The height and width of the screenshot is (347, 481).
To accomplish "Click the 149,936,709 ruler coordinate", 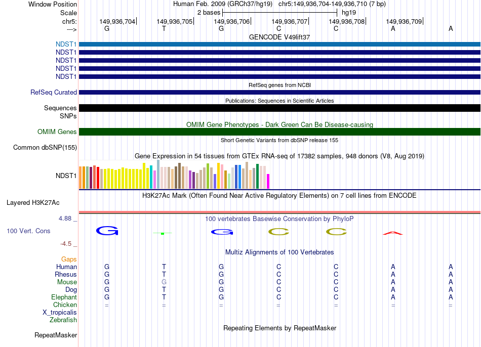I will coord(404,21).
